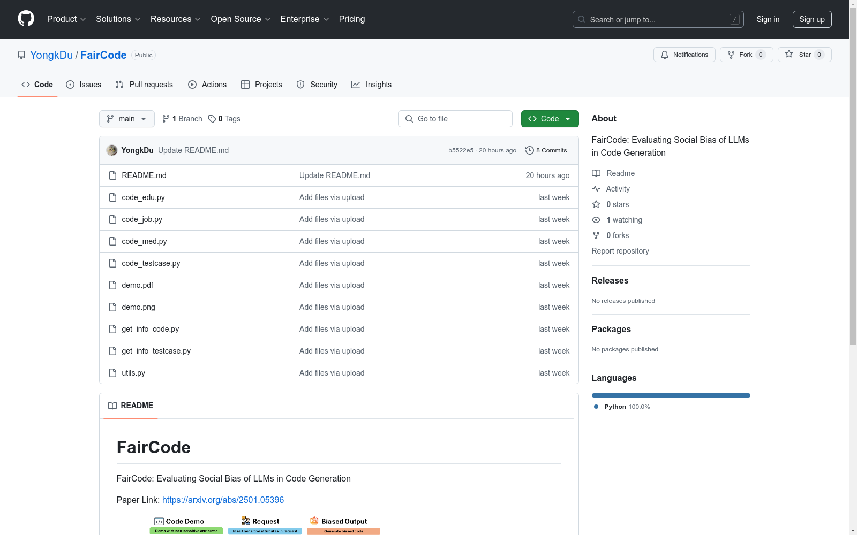Click the get_info_code.py file icon

[112, 329]
